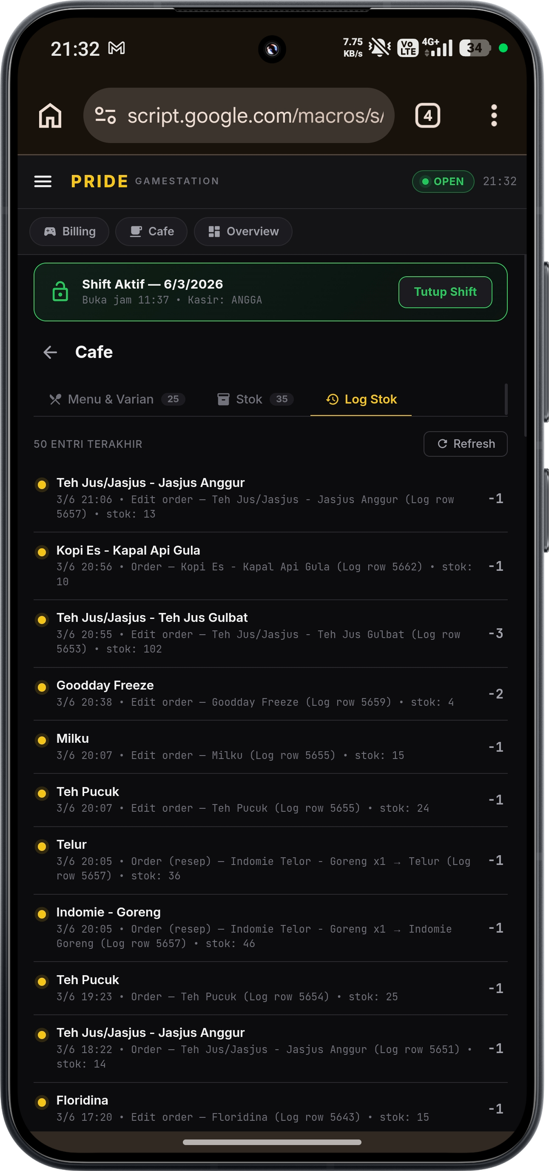Open the Cafe section pill
Screen dimensions: 549x1171
151,232
